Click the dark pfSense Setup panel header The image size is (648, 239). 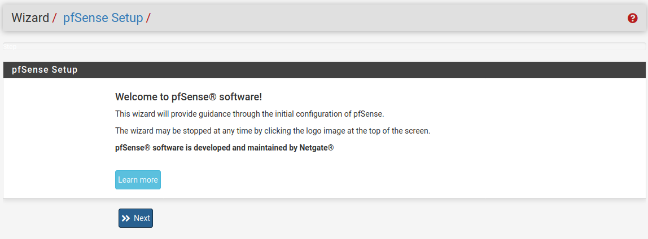pyautogui.click(x=324, y=70)
